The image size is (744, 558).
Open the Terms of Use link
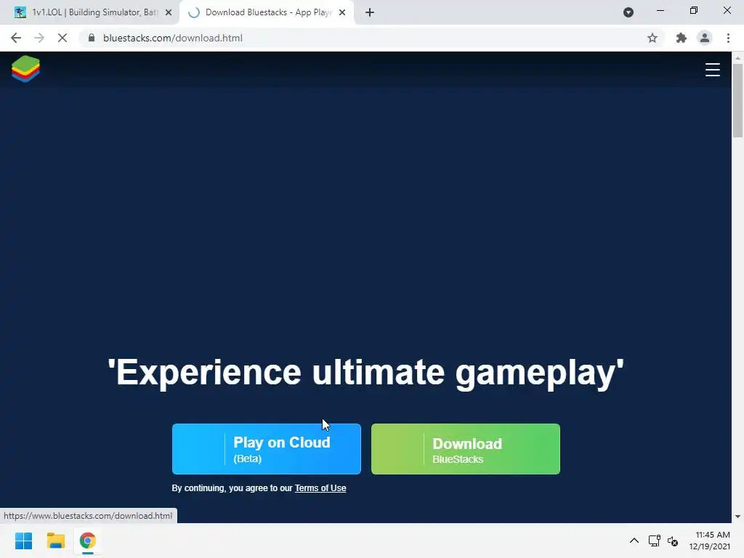(320, 488)
